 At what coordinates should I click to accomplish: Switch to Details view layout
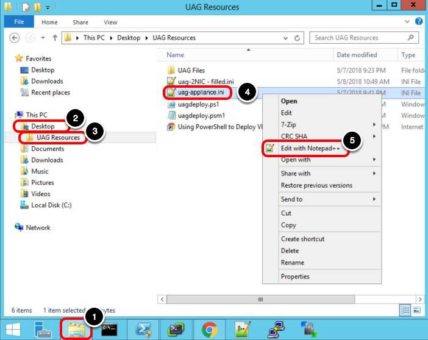[x=405, y=310]
